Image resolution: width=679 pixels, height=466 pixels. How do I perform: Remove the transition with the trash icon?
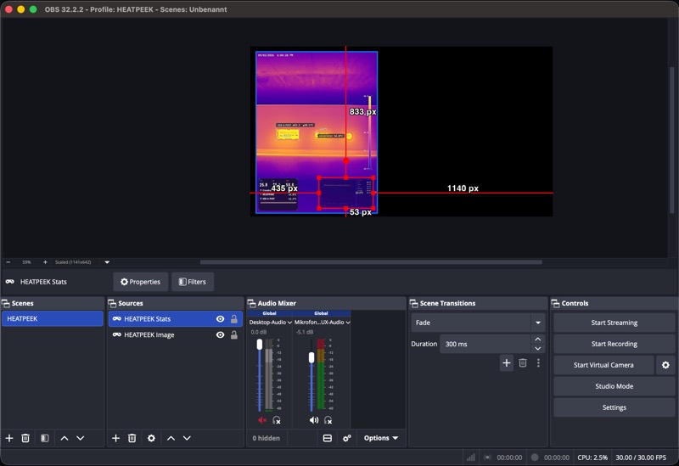523,363
